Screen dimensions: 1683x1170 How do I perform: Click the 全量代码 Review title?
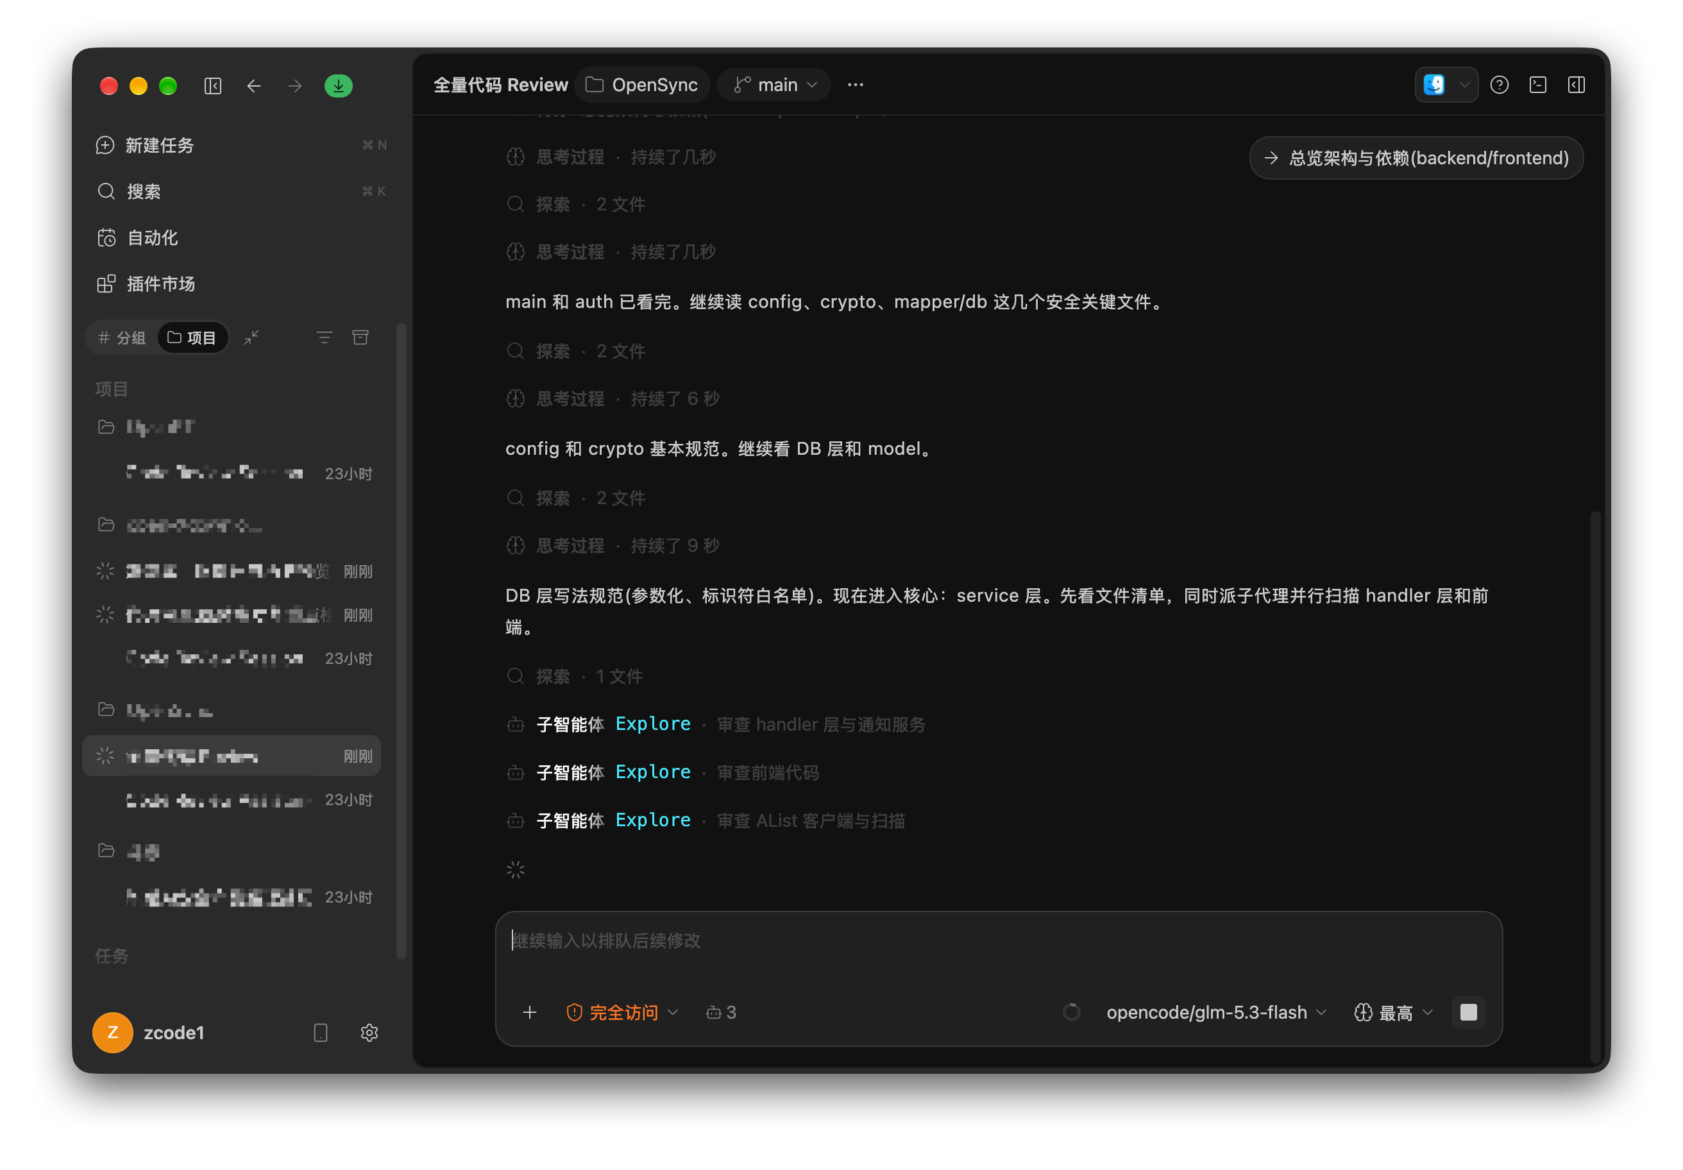pos(501,85)
